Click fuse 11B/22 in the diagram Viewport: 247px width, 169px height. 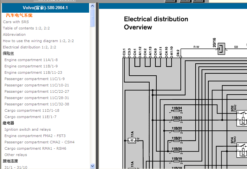(x=176, y=131)
